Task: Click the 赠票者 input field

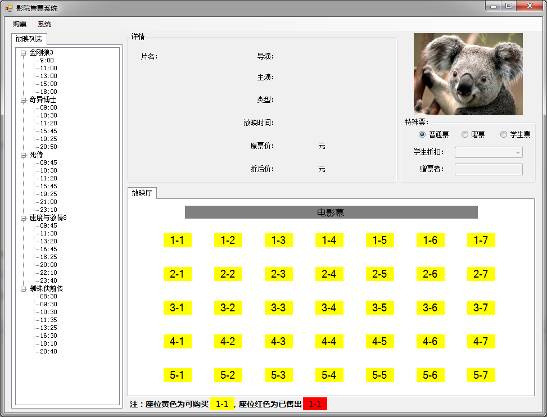Action: pos(489,170)
